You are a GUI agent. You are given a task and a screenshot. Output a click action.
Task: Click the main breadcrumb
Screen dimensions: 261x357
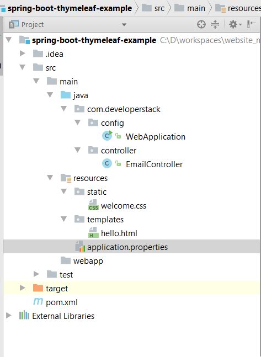coord(196,8)
